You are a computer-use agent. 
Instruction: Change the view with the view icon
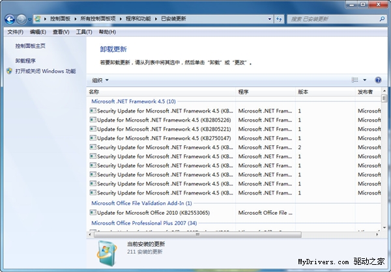coord(355,79)
